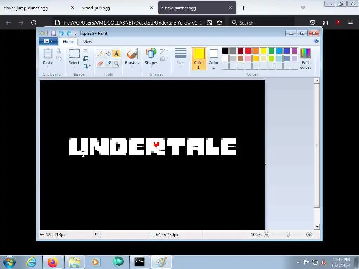
Task: Select the Eraser tool in Paint
Action: 100,63
